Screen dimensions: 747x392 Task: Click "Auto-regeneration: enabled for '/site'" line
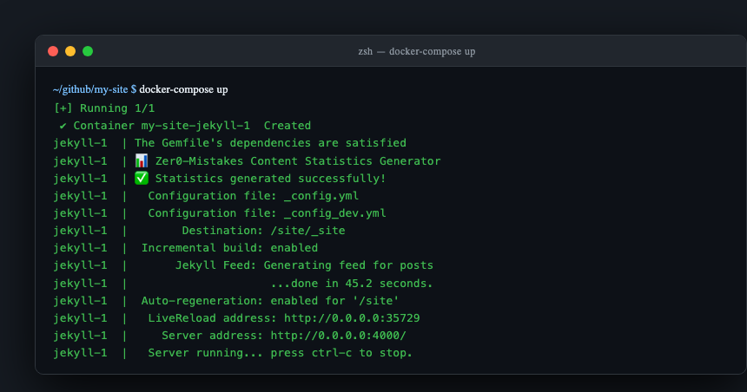(270, 301)
